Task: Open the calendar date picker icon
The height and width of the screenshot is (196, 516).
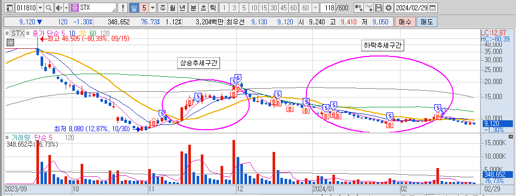Action: [432, 8]
